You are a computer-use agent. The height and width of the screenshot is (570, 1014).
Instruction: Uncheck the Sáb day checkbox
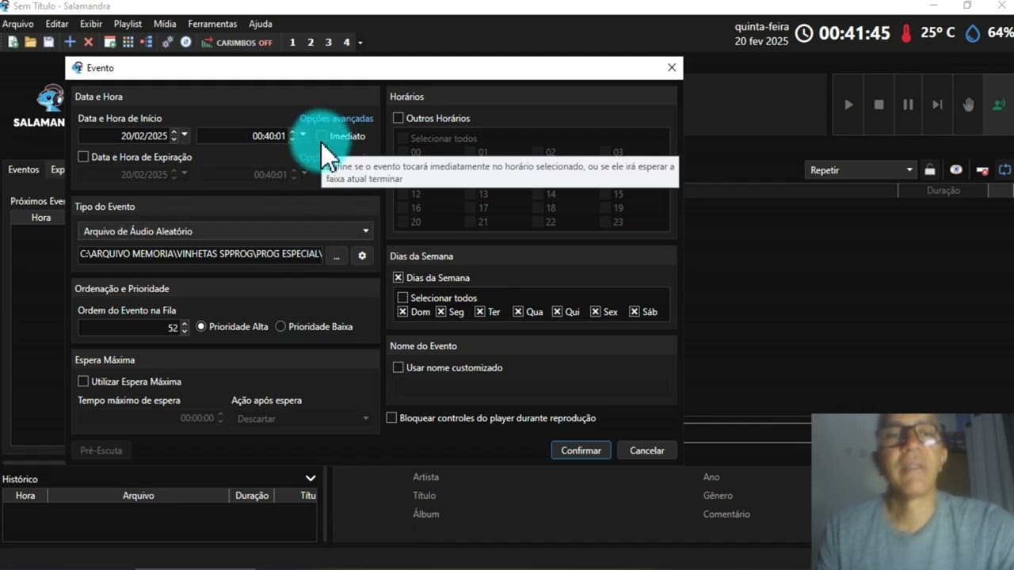pos(635,312)
